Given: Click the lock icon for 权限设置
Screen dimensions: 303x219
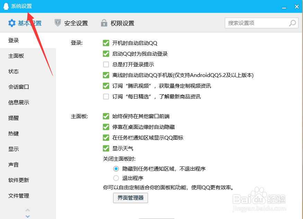Looking at the screenshot, I should pyautogui.click(x=104, y=23).
